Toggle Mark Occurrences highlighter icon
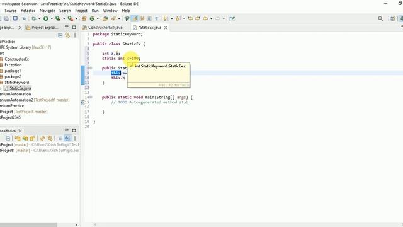The image size is (403, 227). click(x=134, y=18)
